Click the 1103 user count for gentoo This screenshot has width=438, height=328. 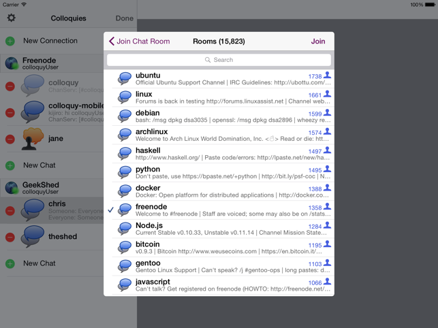tap(315, 264)
